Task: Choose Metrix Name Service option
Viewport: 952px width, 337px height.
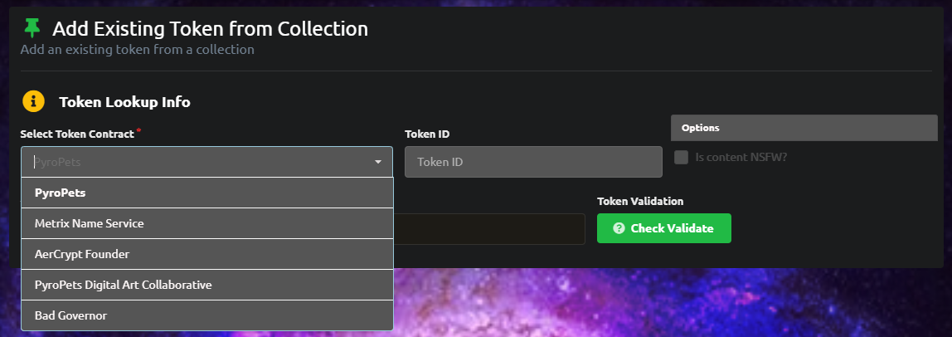Action: pyautogui.click(x=207, y=223)
